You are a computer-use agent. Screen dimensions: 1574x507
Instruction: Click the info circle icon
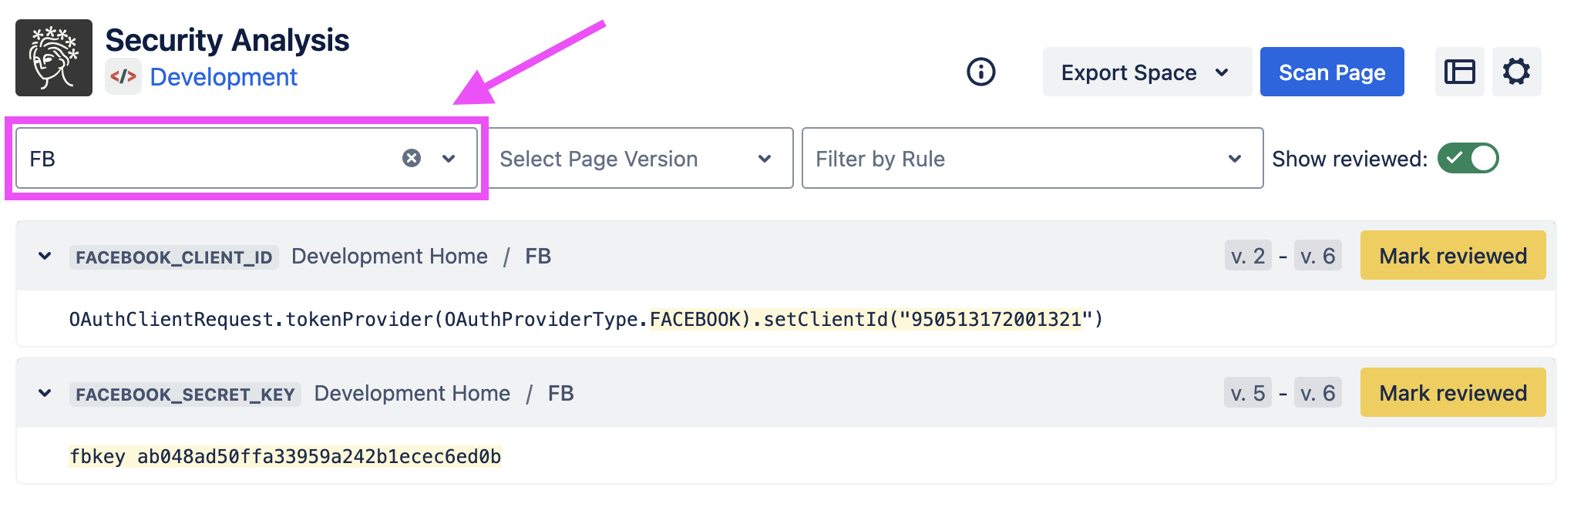click(980, 72)
